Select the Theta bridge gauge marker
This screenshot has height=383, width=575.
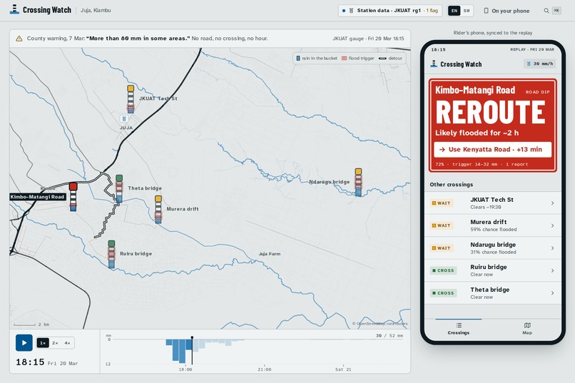[119, 188]
